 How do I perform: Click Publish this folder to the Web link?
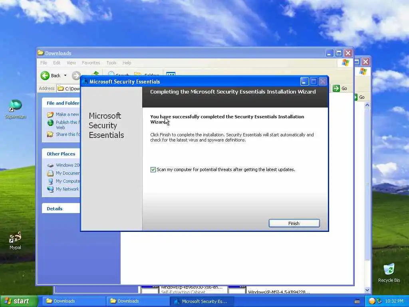(x=68, y=125)
